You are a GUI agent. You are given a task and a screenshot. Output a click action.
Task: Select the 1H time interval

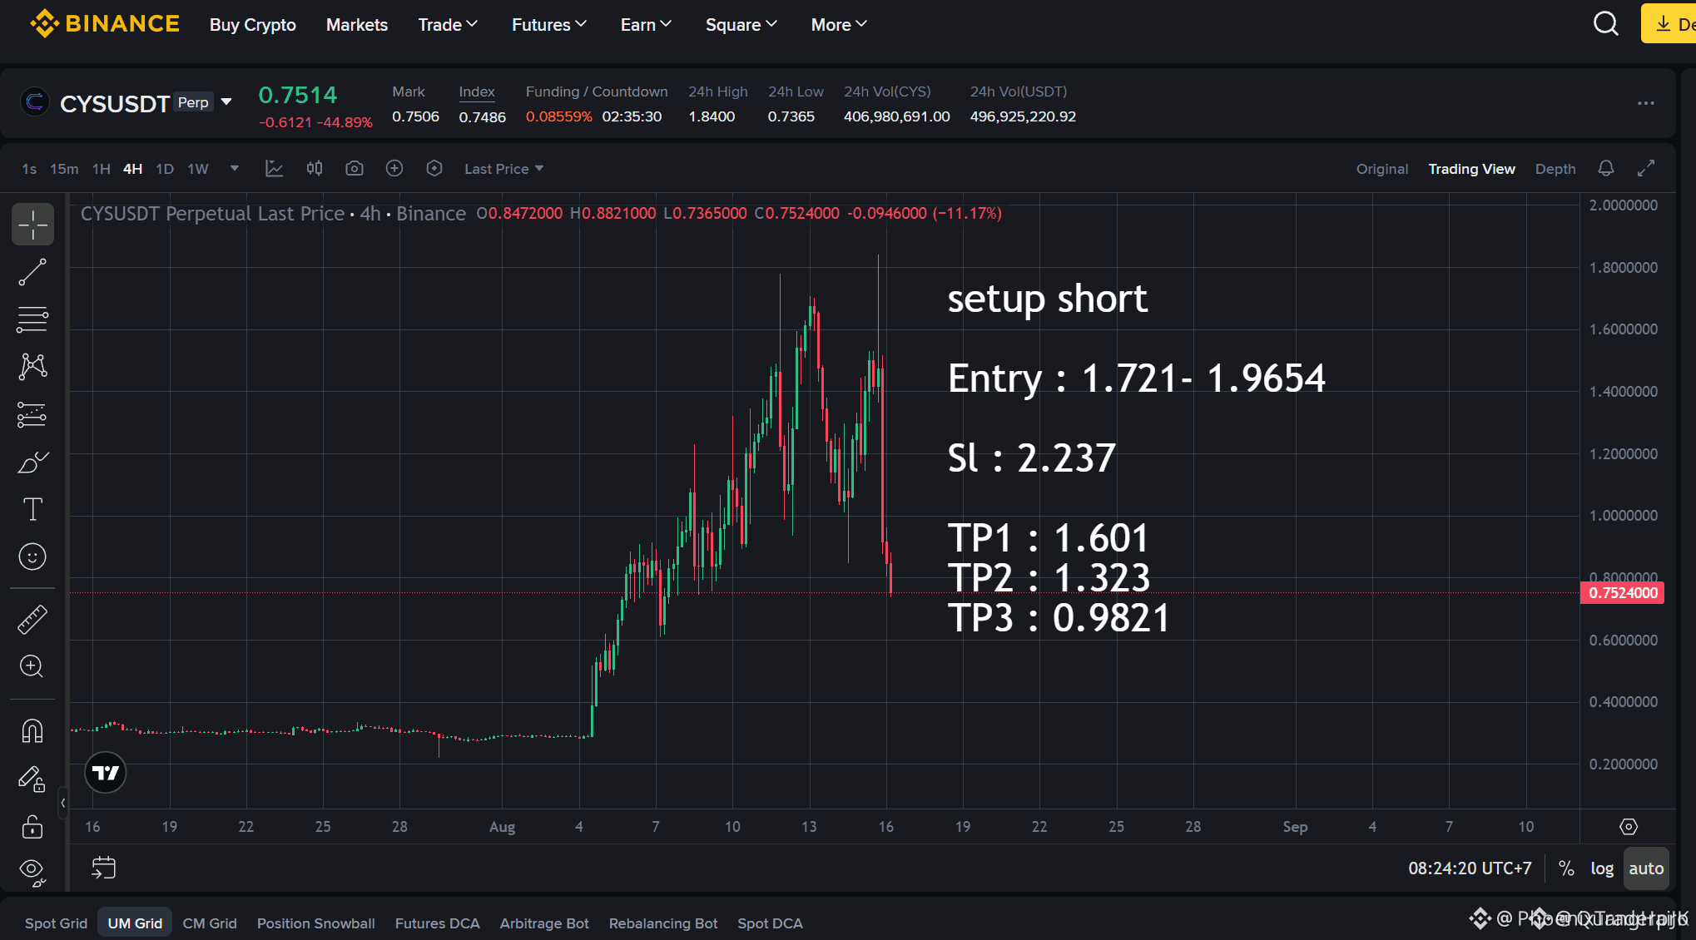coord(102,169)
